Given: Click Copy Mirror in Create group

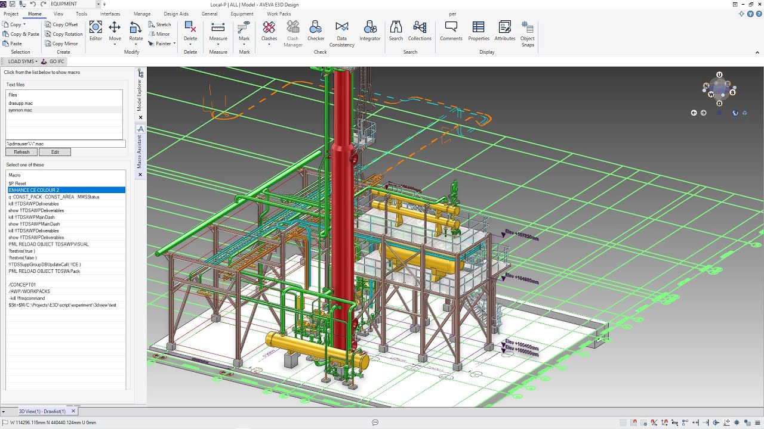Looking at the screenshot, I should [61, 43].
